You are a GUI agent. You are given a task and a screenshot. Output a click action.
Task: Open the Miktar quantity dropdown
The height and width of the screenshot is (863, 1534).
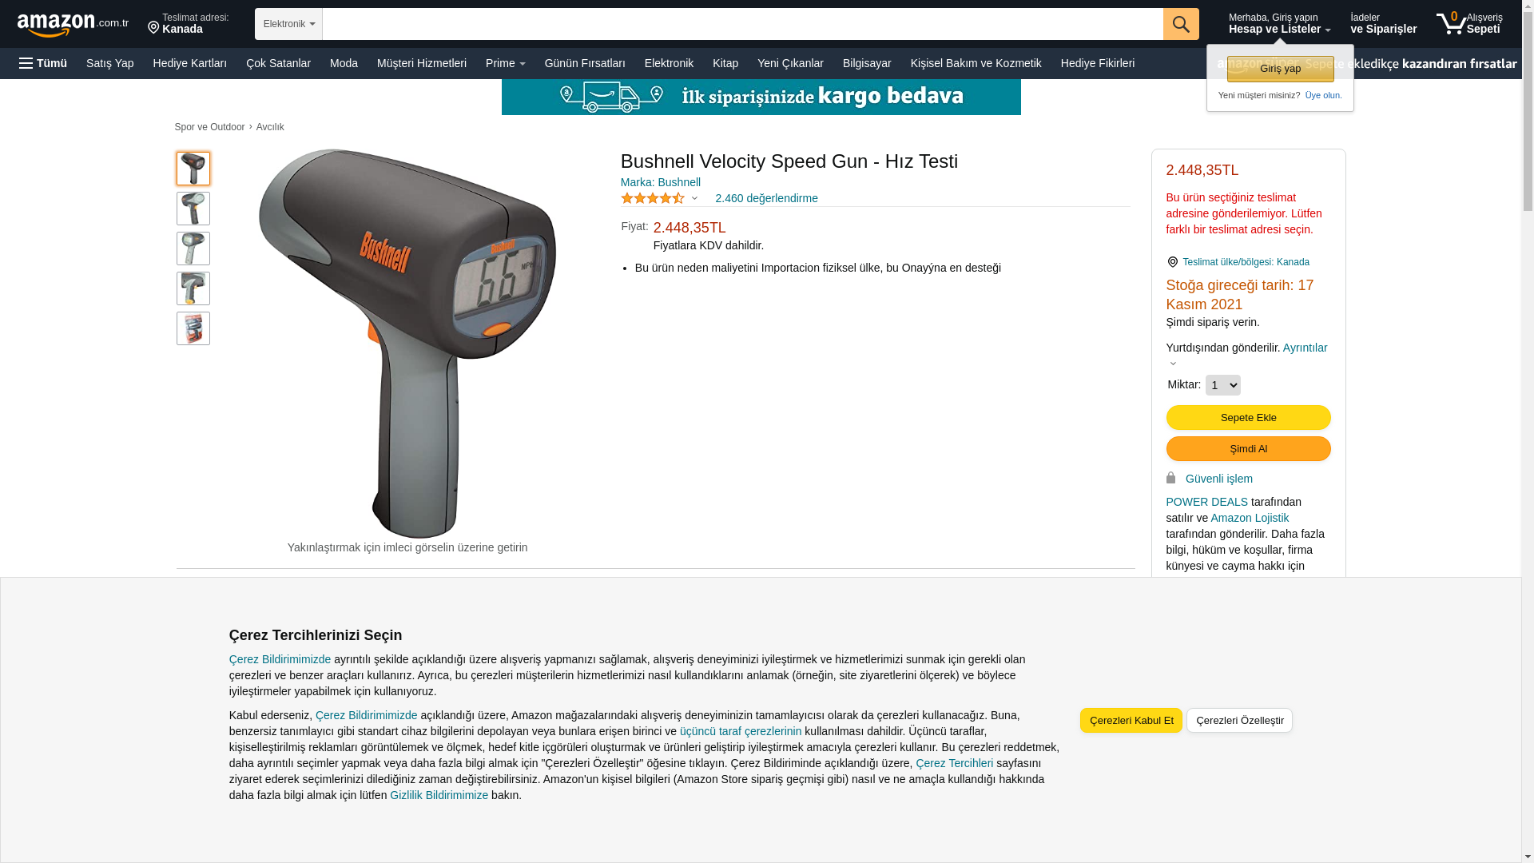(1222, 385)
